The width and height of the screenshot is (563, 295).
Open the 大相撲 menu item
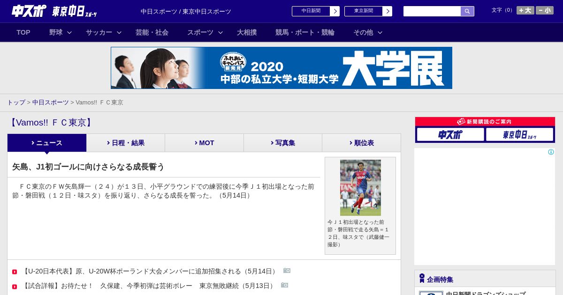(x=247, y=32)
